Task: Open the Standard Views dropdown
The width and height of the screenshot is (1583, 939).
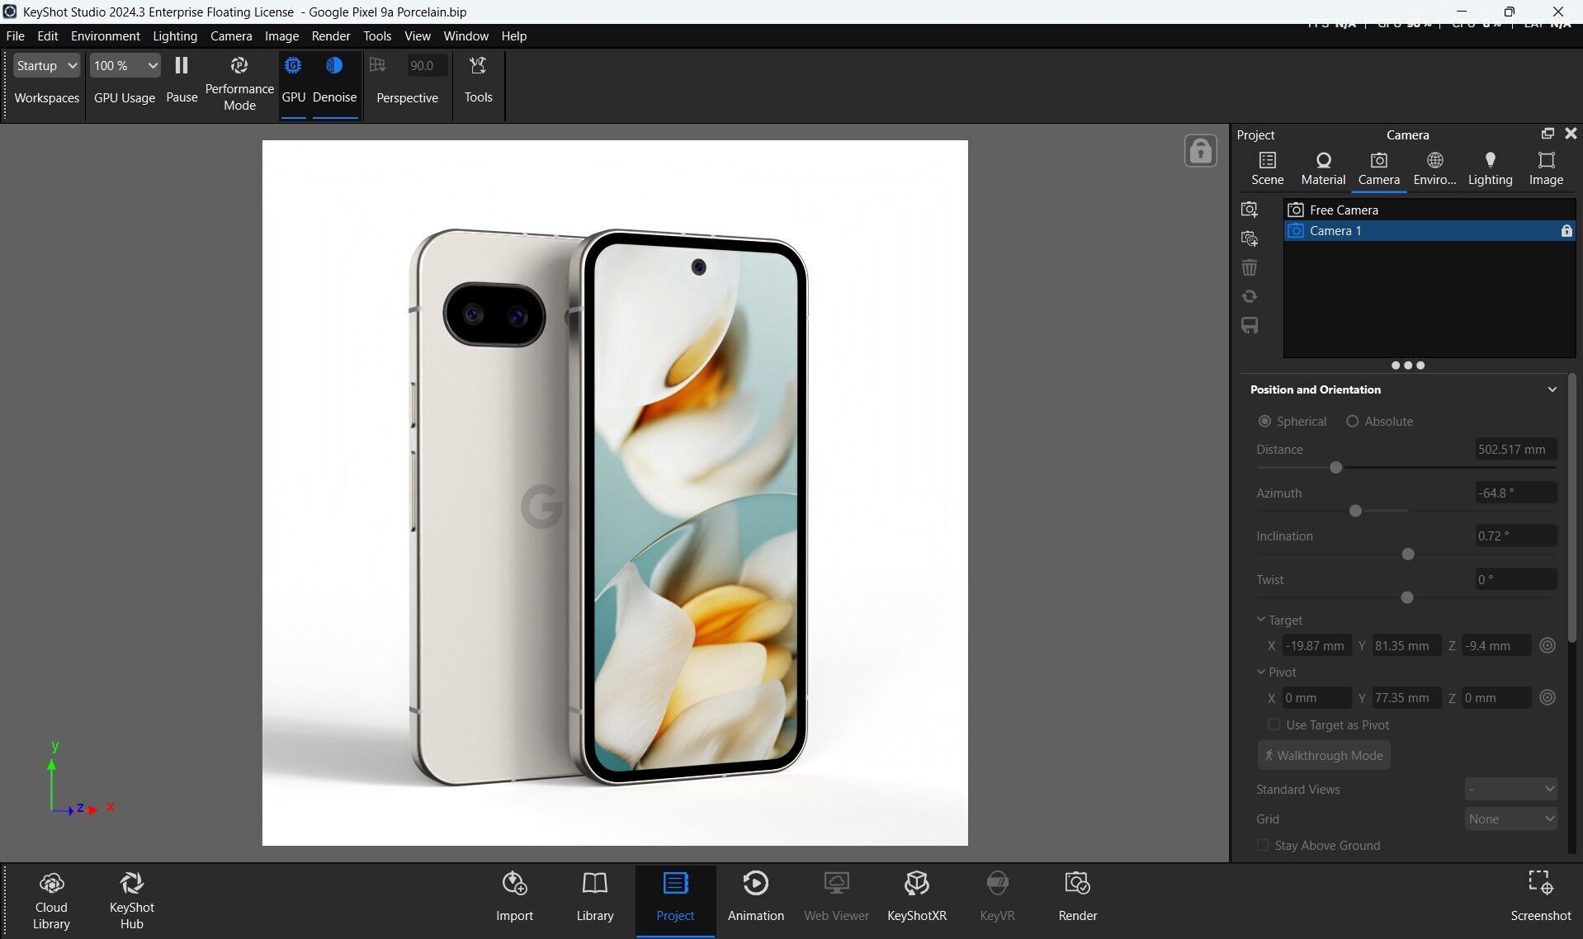Action: pos(1511,789)
